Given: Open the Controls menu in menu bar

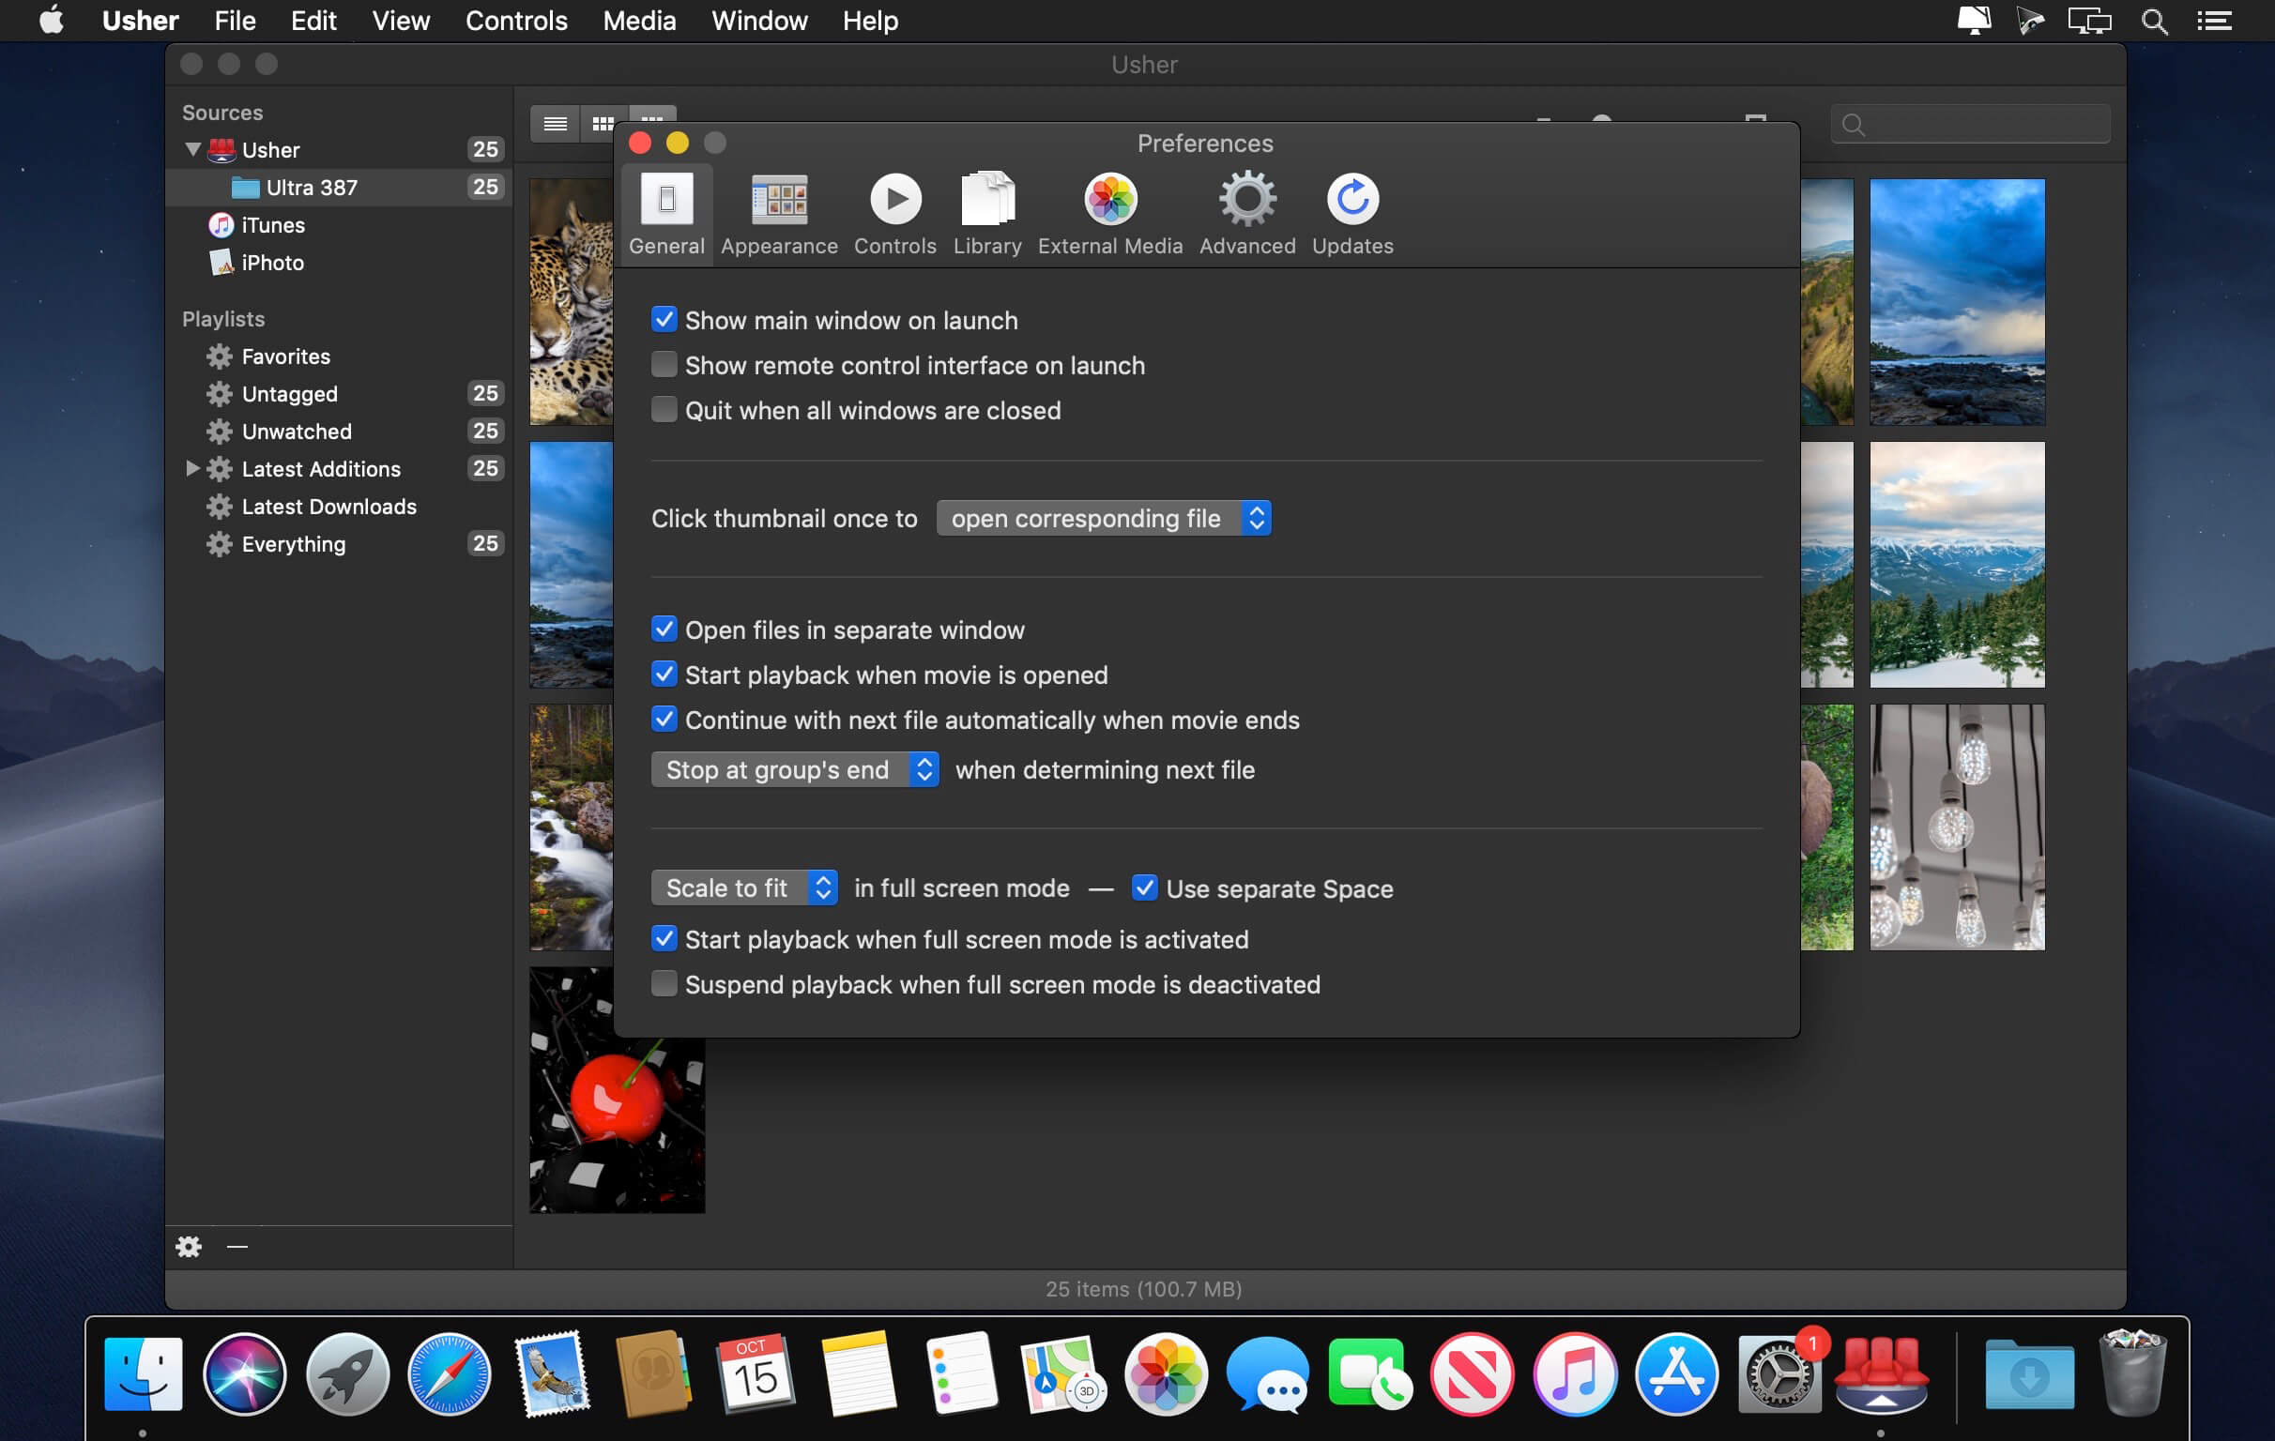Looking at the screenshot, I should coord(516,21).
